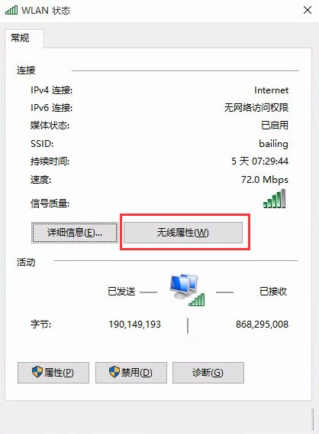Screen dimensions: 319x434
Task: Click the signal quality bars icon
Action: click(274, 198)
